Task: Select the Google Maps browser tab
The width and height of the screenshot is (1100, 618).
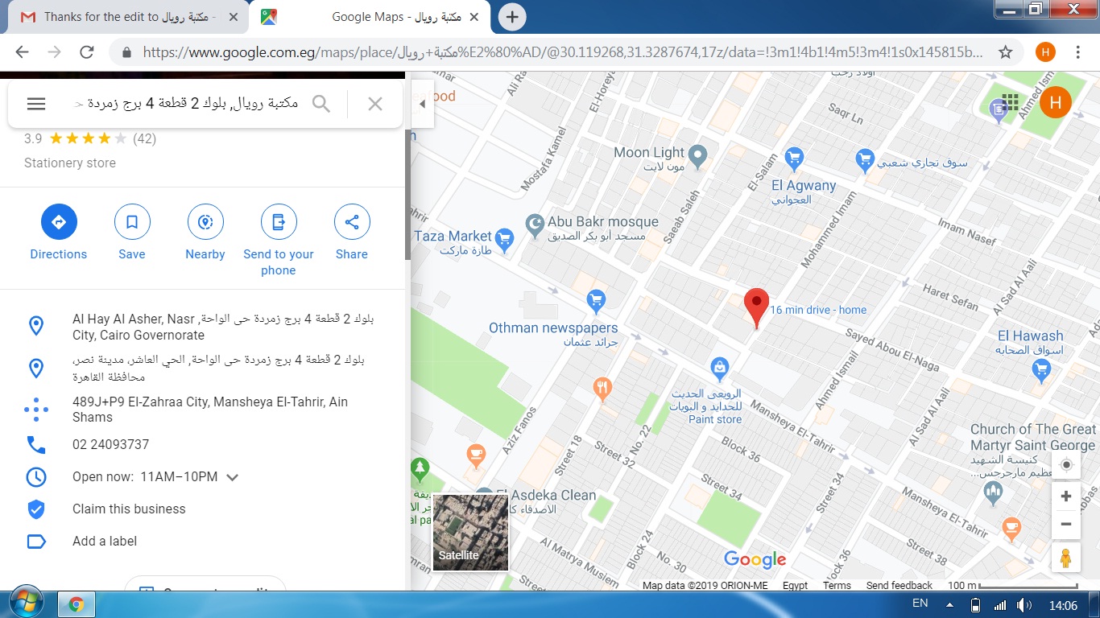Action: [x=370, y=16]
